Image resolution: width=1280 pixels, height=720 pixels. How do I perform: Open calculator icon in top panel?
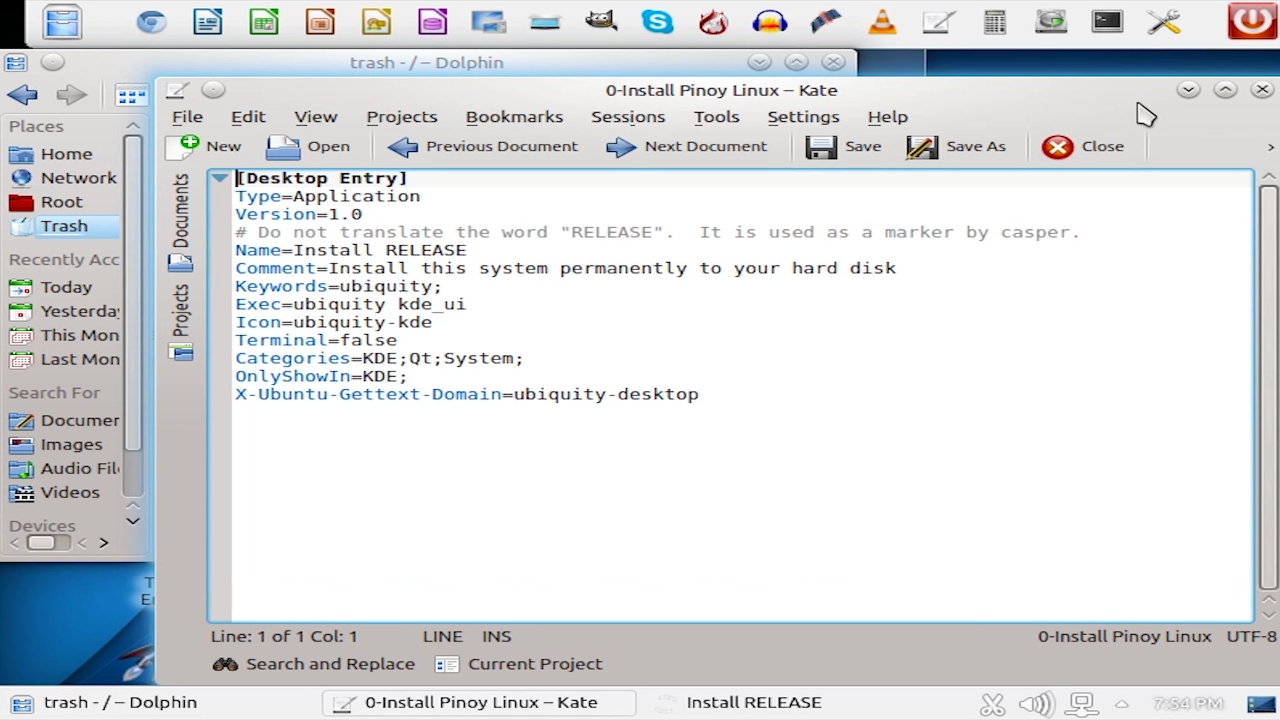pos(995,22)
